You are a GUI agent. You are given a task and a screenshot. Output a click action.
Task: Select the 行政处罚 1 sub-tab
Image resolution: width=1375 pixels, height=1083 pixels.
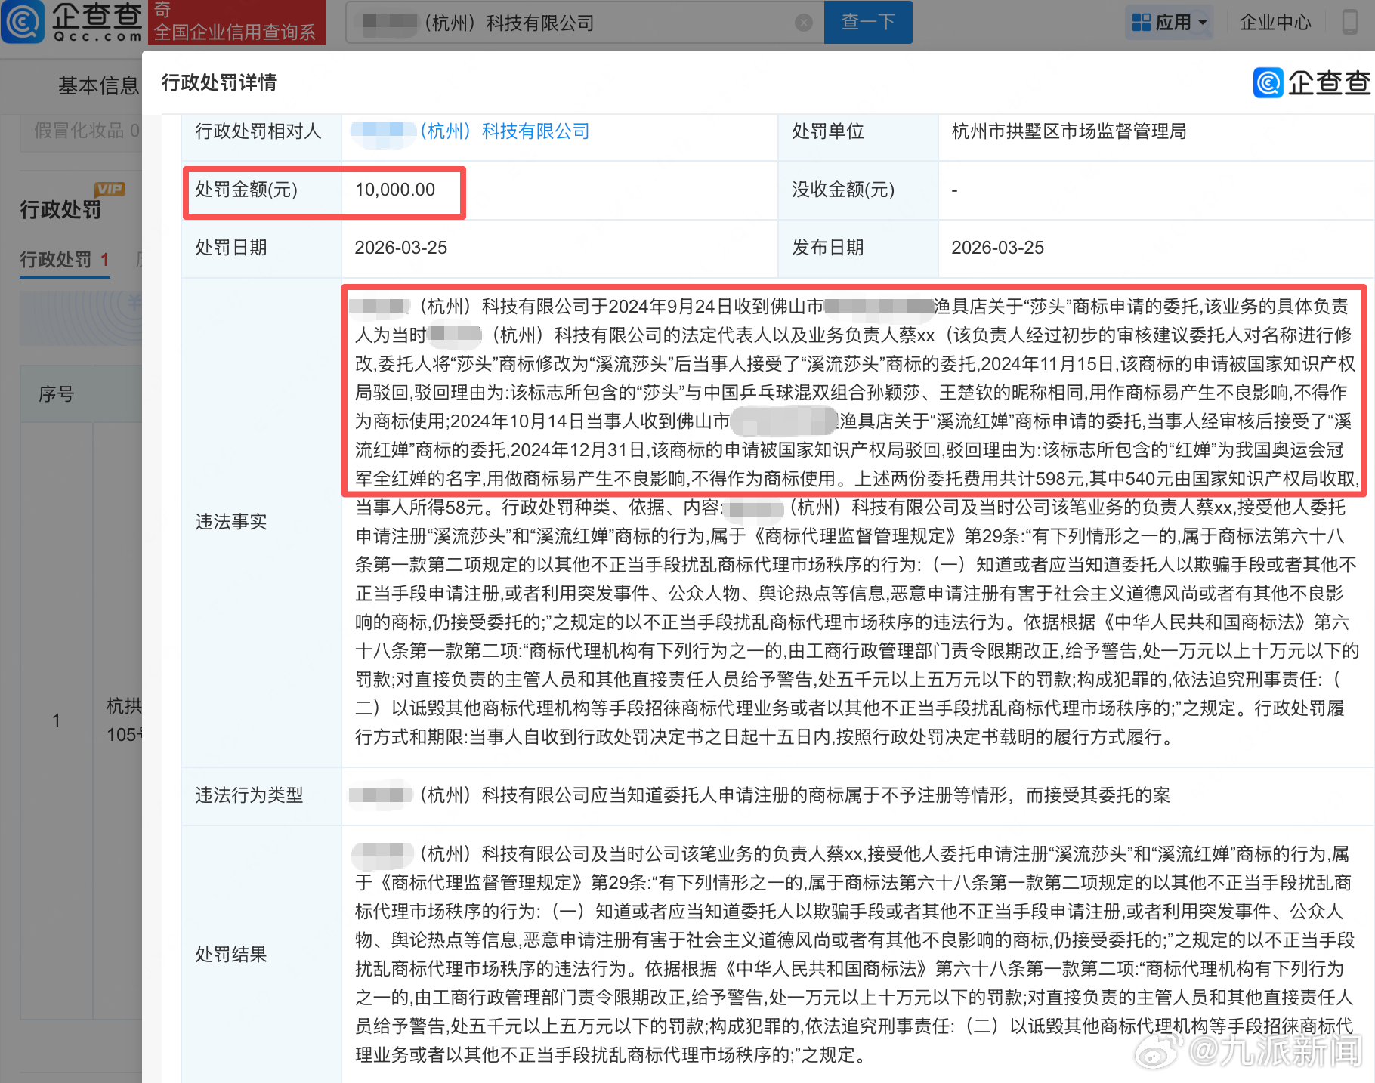click(x=64, y=260)
